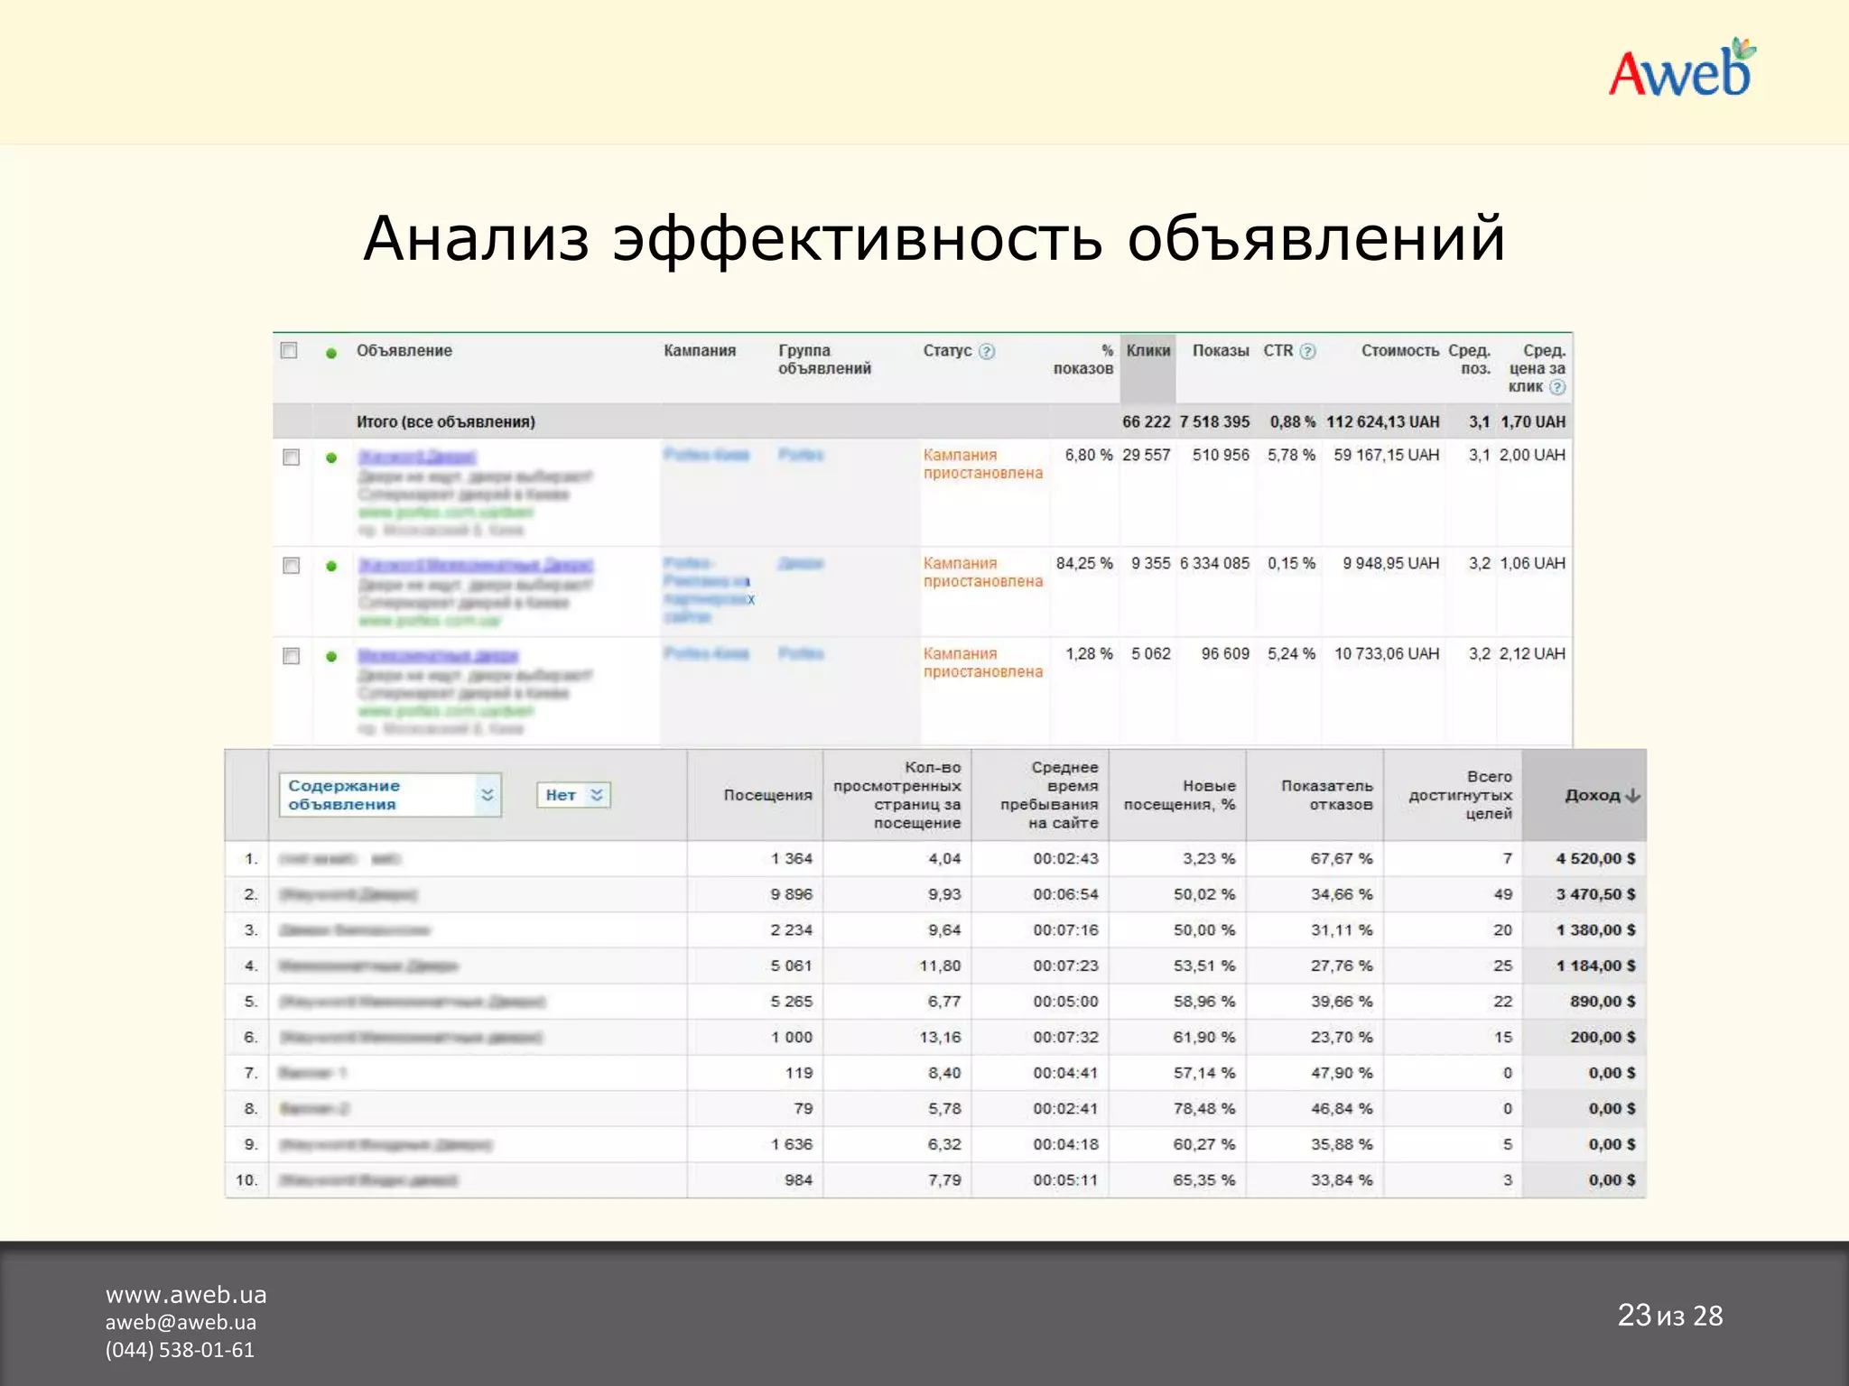Open the second blurred ad title link
1849x1386 pixels.
pos(476,565)
